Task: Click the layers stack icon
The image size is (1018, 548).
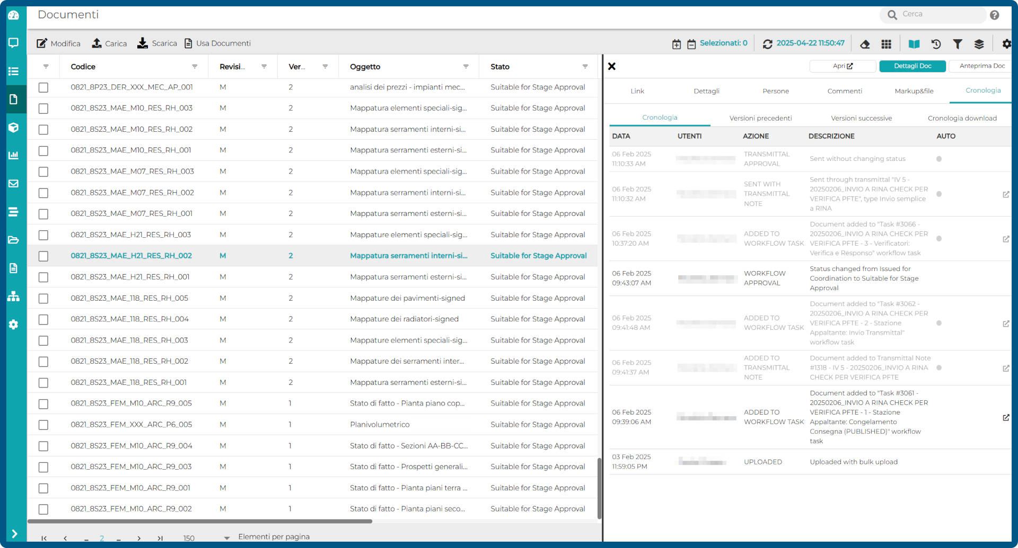Action: (x=979, y=44)
